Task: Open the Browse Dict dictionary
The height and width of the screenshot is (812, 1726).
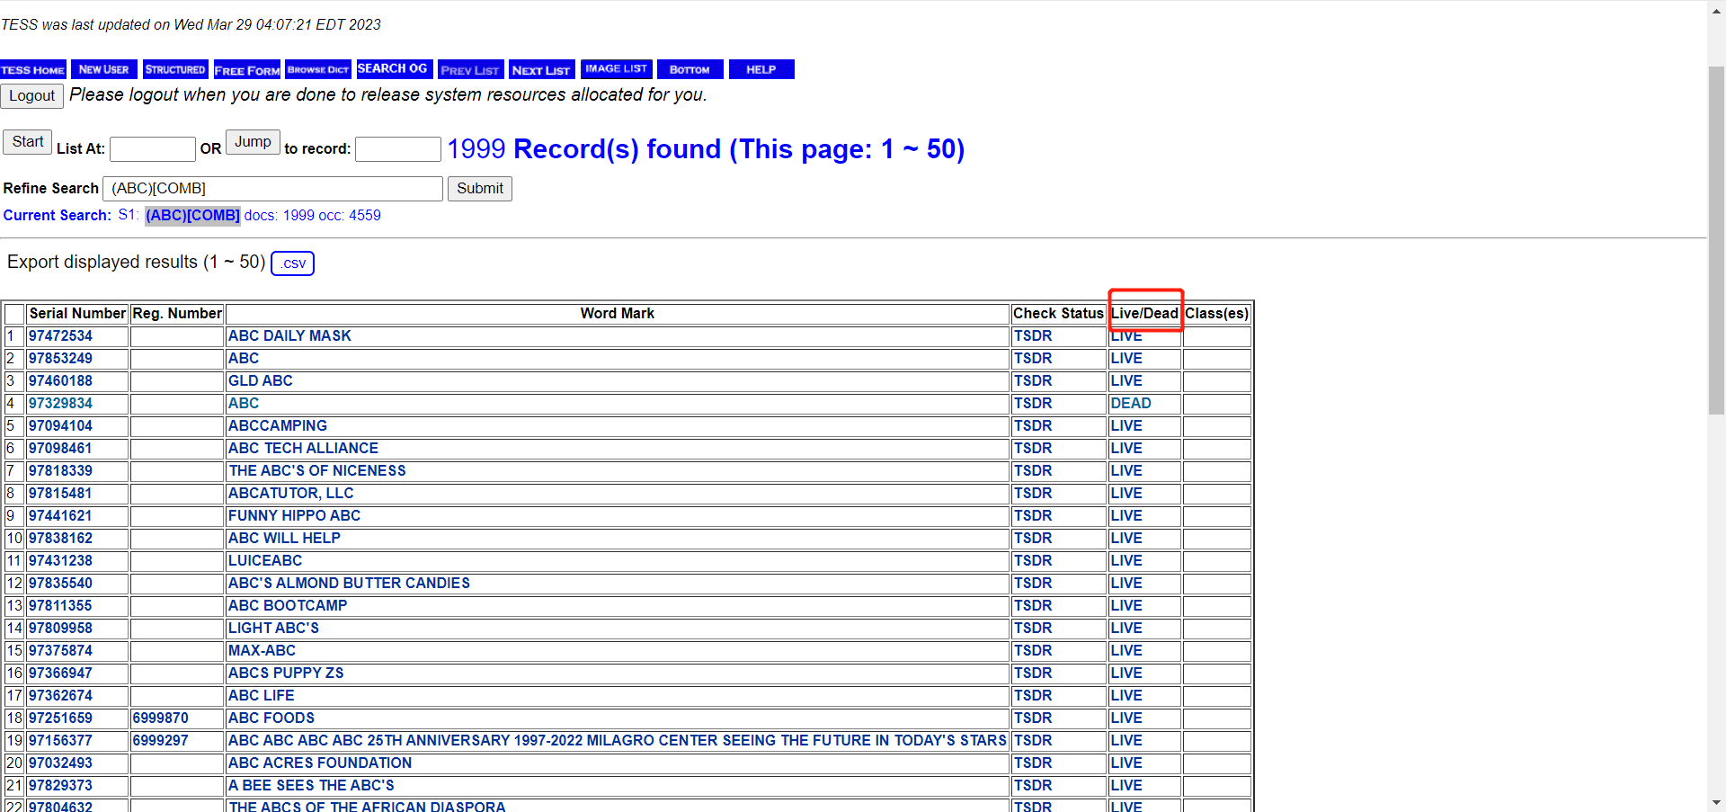Action: [317, 69]
